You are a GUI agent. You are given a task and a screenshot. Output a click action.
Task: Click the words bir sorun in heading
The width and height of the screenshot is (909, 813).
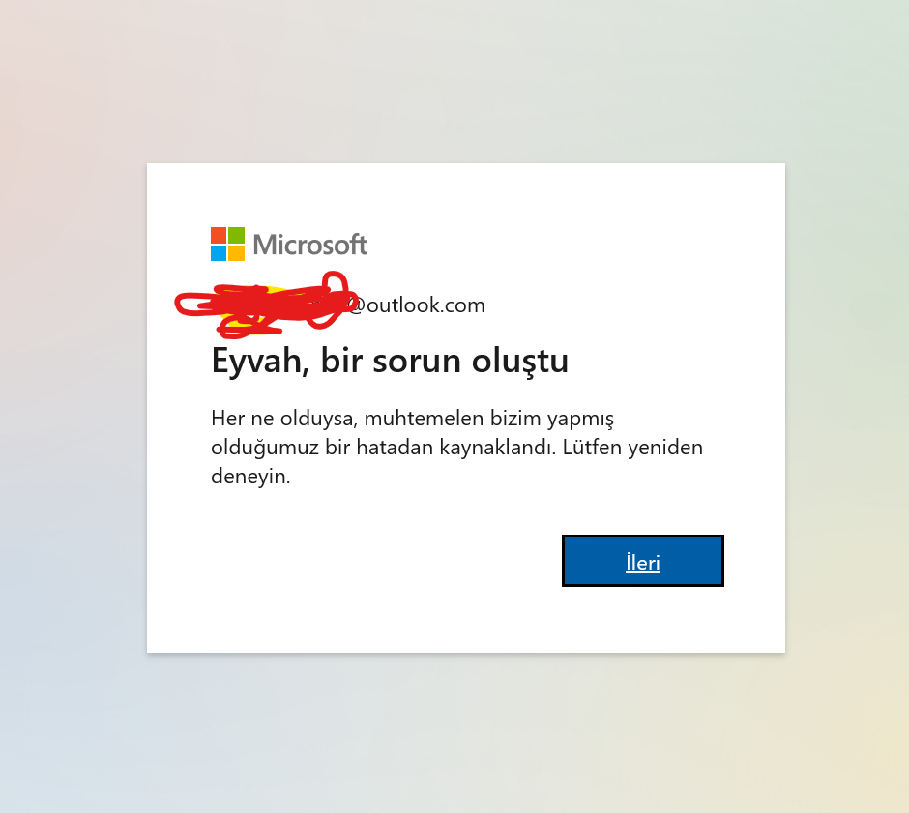coord(390,361)
